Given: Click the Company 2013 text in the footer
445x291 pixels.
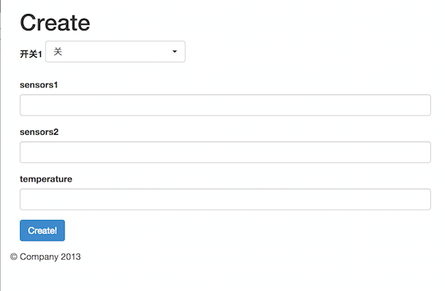Looking at the screenshot, I should [50, 257].
